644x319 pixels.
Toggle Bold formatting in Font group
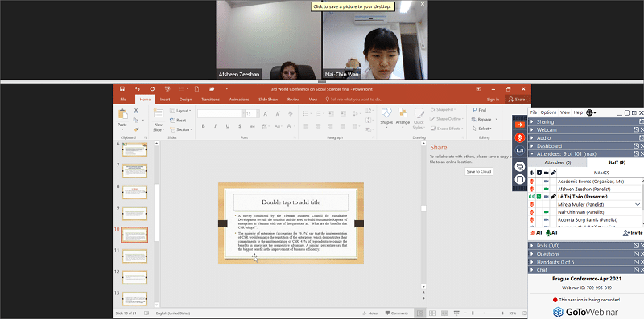click(203, 126)
